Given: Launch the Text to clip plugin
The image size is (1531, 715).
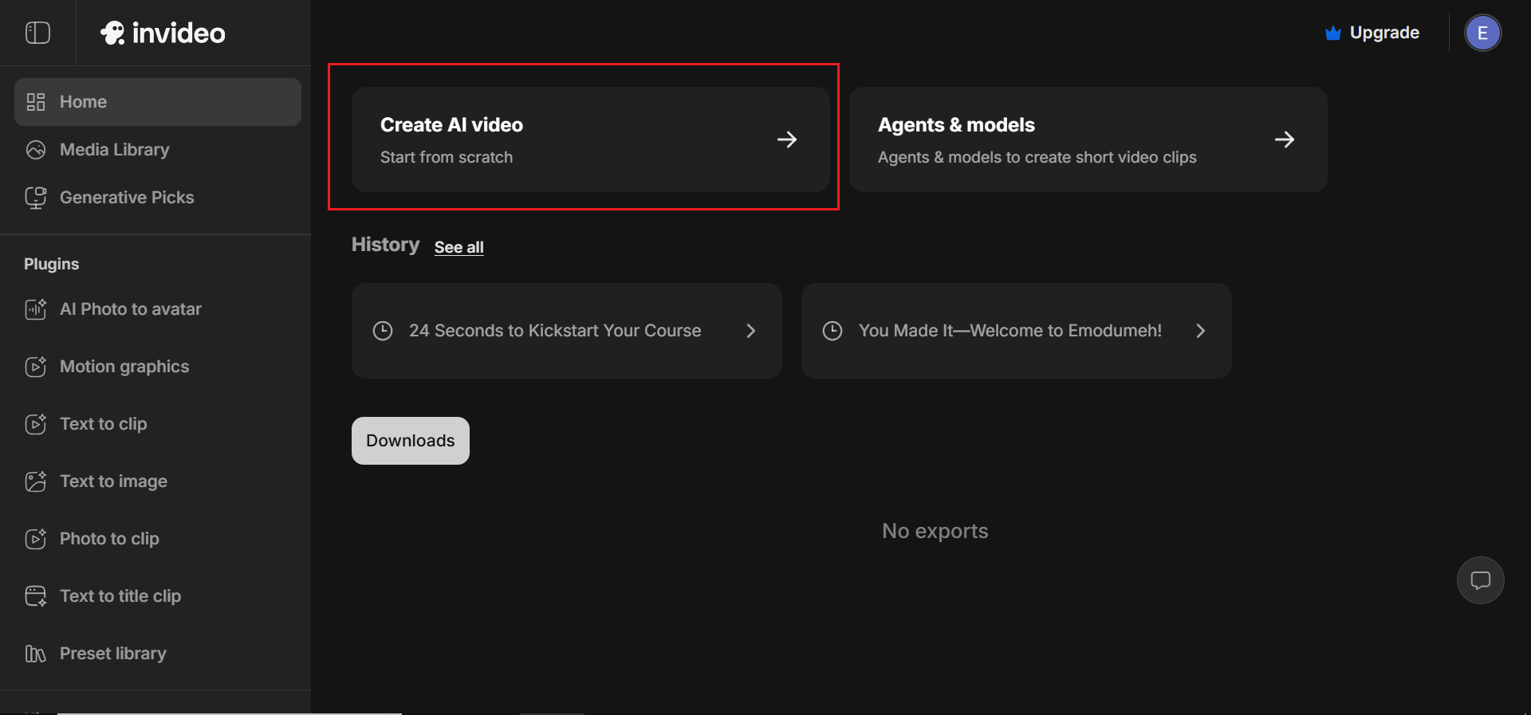Looking at the screenshot, I should coord(103,424).
